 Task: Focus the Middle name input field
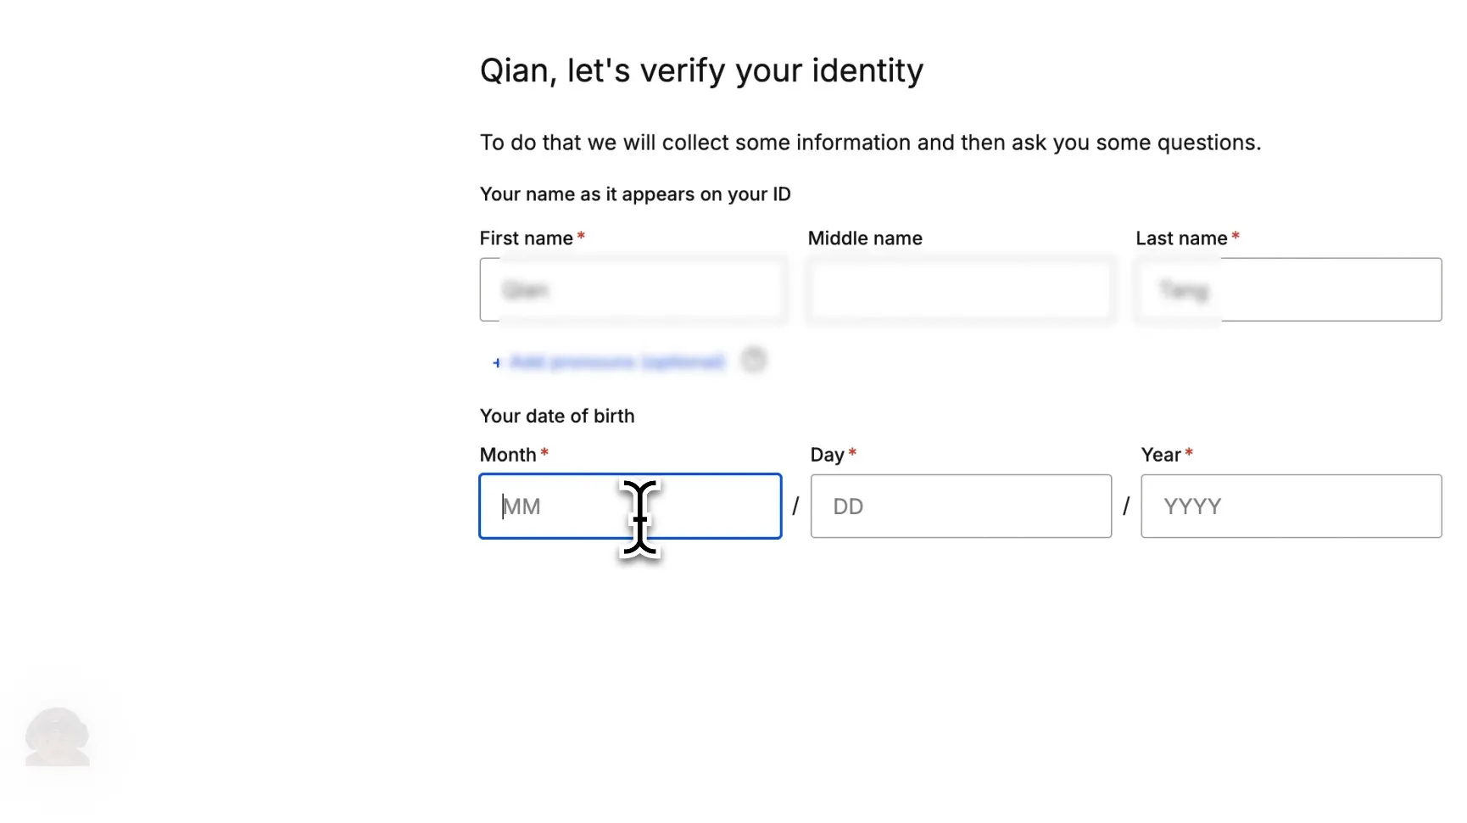pos(960,289)
